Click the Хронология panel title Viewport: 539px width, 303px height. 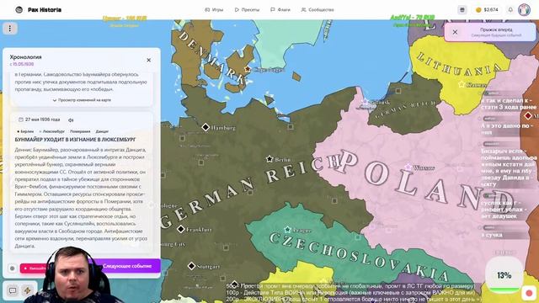26,57
